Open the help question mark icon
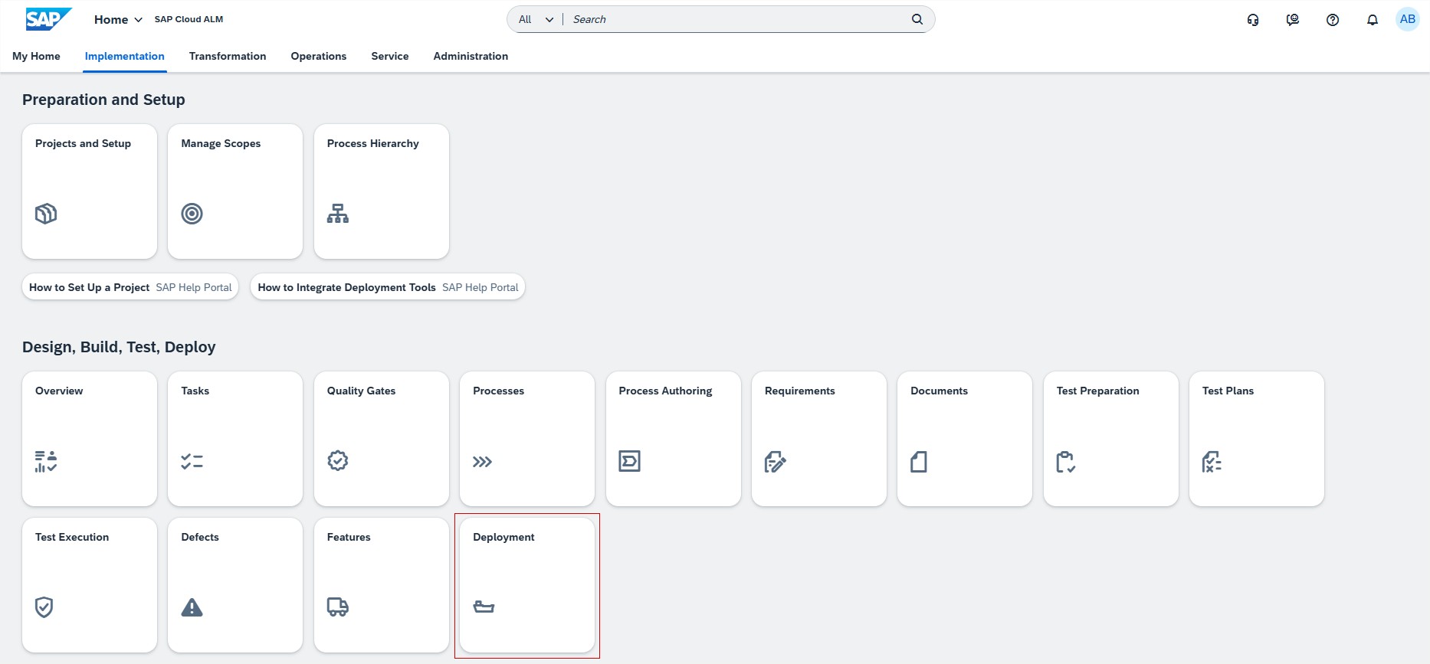The image size is (1430, 664). point(1332,20)
